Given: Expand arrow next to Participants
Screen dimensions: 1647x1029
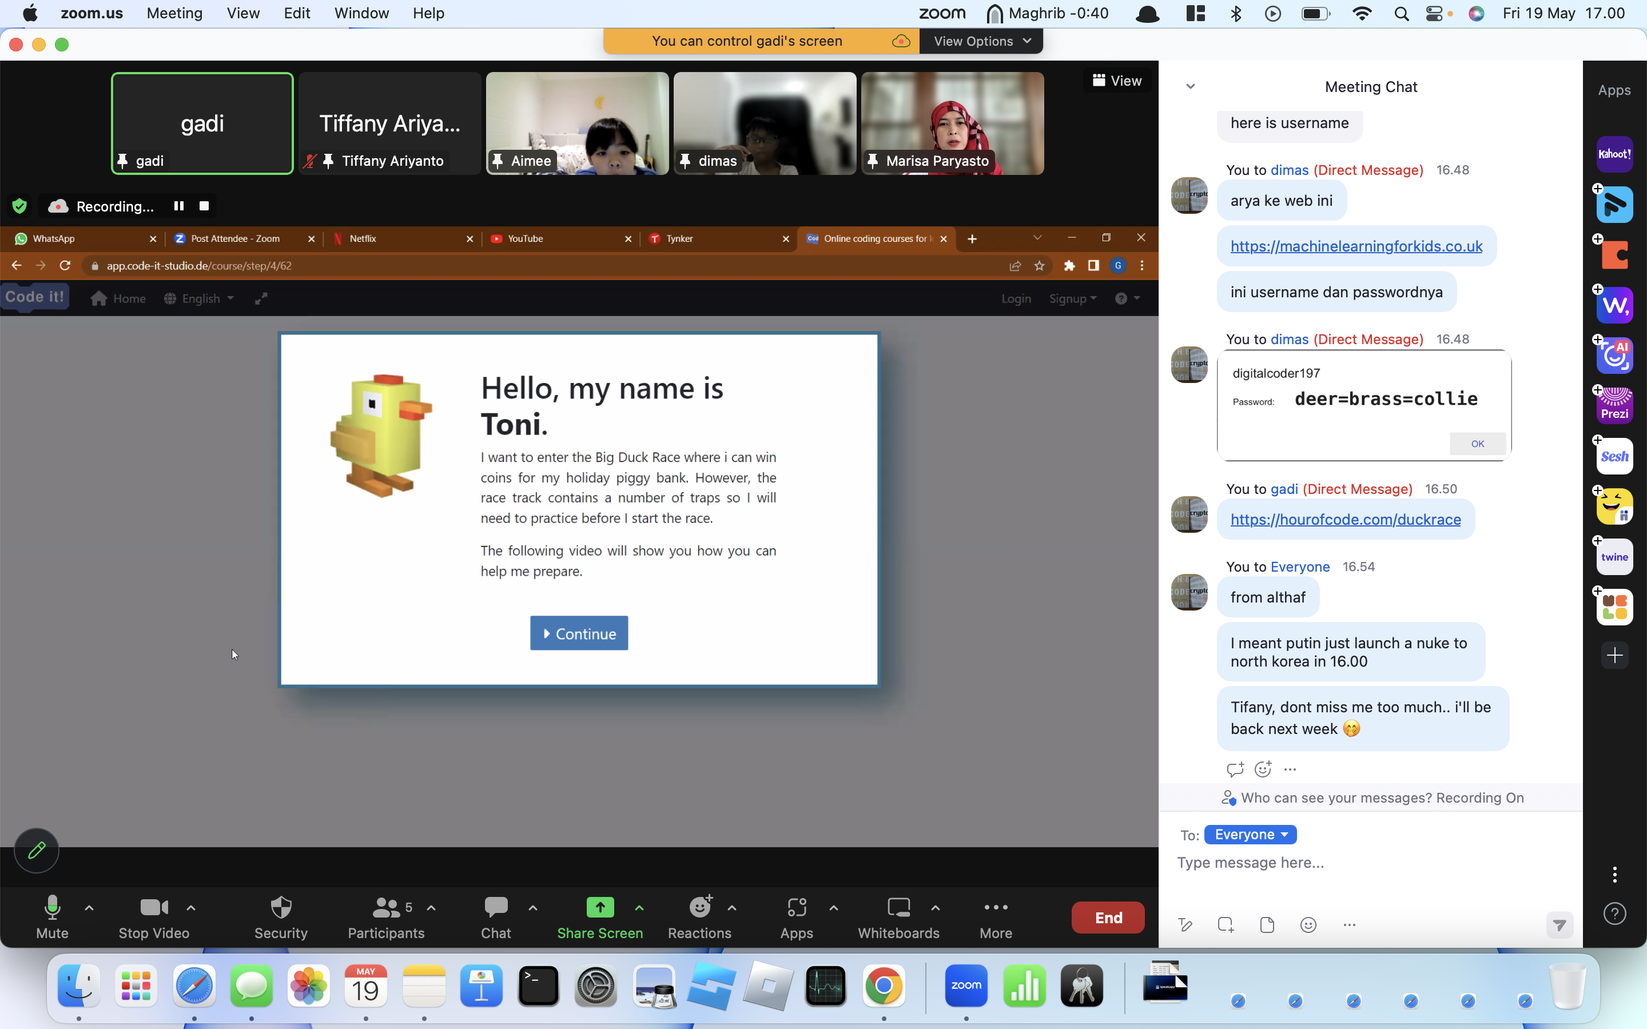Looking at the screenshot, I should 432,908.
